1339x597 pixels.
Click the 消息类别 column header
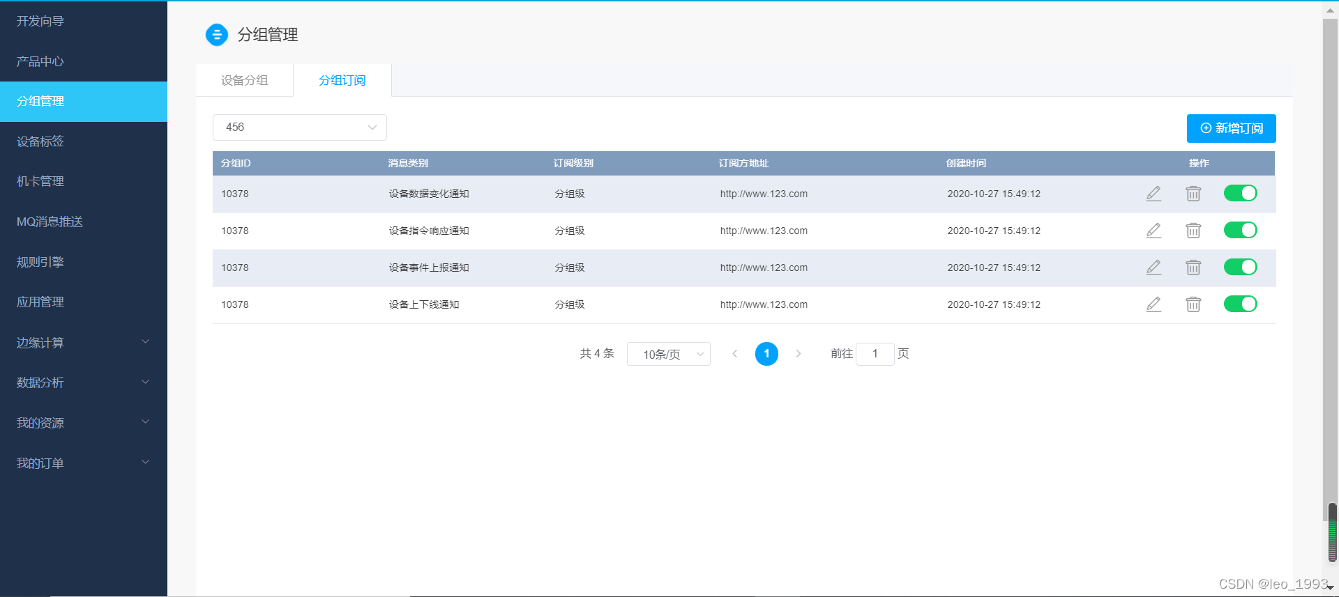pyautogui.click(x=408, y=163)
